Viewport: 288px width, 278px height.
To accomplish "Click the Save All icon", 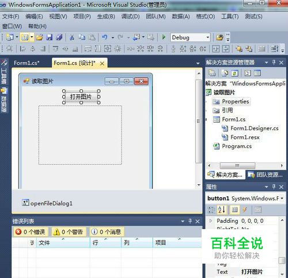I will pos(59,37).
